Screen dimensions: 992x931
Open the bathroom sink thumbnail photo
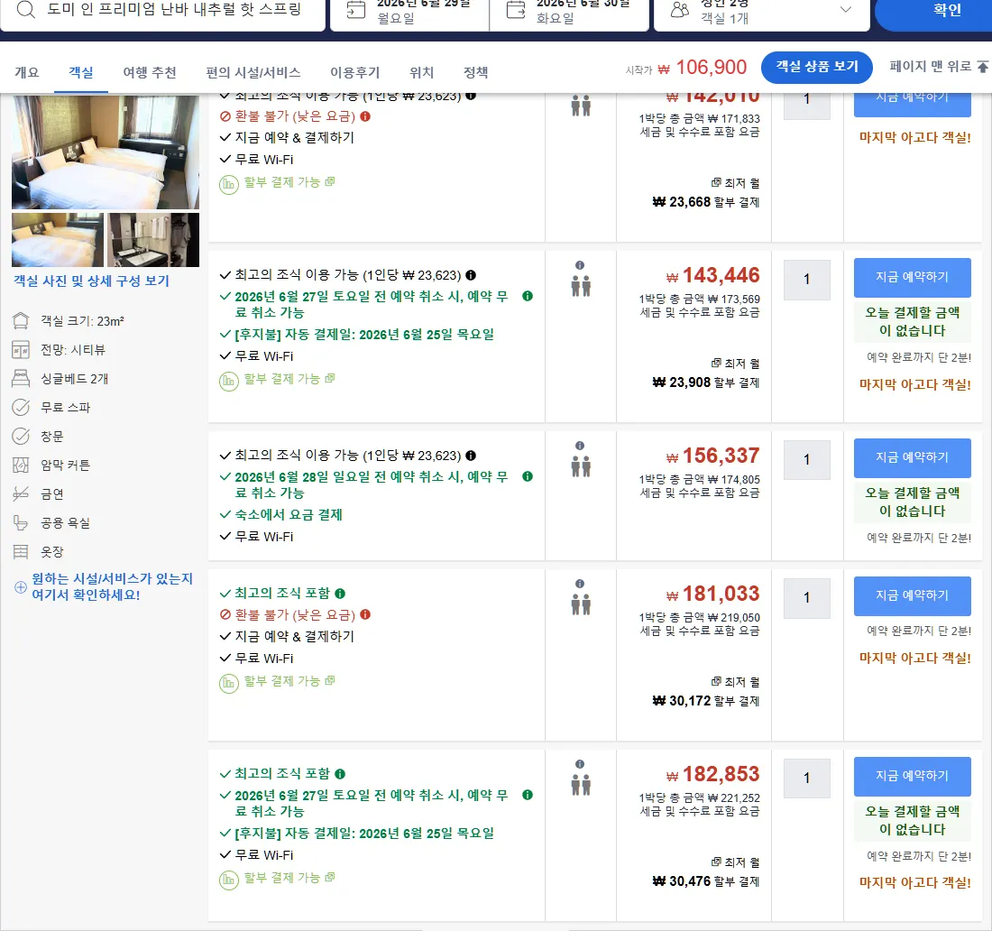point(153,240)
